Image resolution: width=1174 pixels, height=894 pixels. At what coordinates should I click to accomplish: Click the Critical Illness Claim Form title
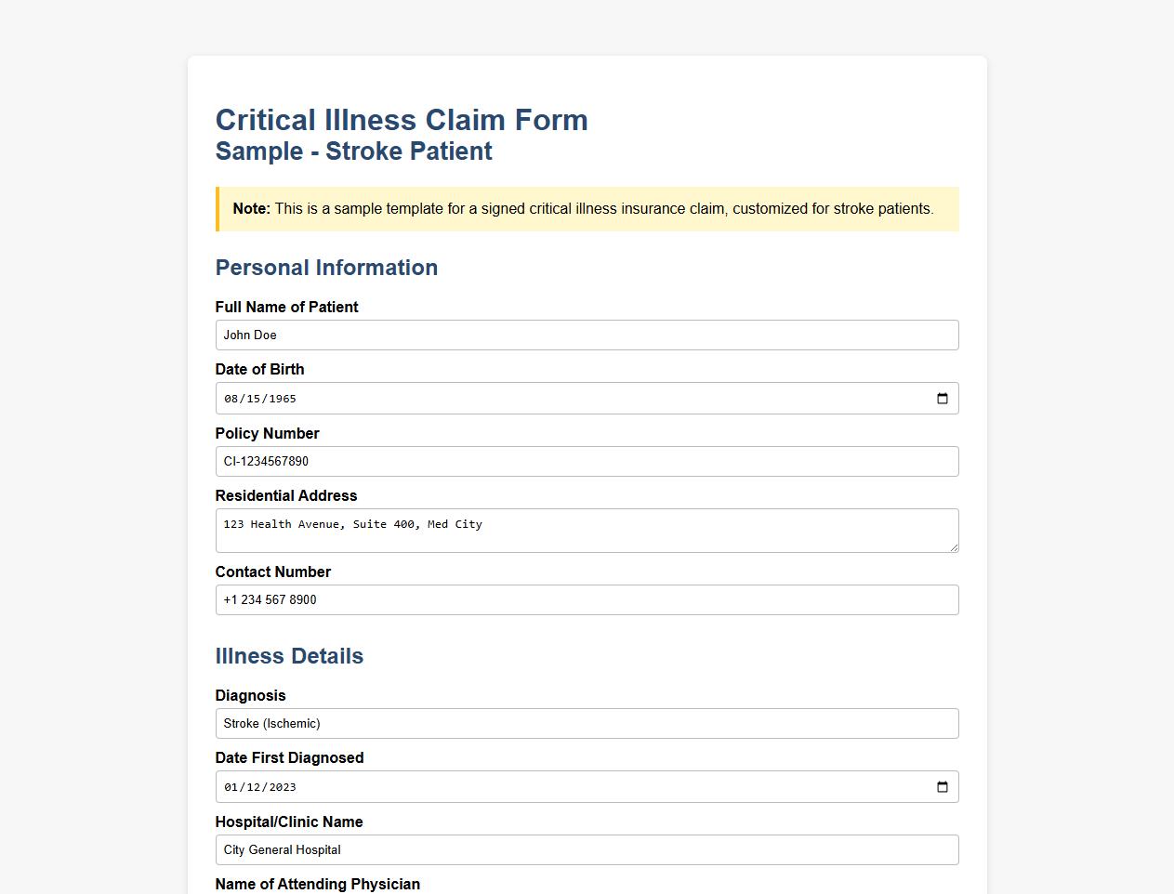point(402,120)
